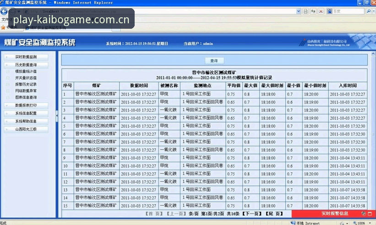376x225 pixels.
Task: Click the 监测地点 column header
Action: [203, 85]
